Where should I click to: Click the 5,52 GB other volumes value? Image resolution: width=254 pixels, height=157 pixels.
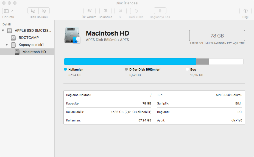click(135, 75)
